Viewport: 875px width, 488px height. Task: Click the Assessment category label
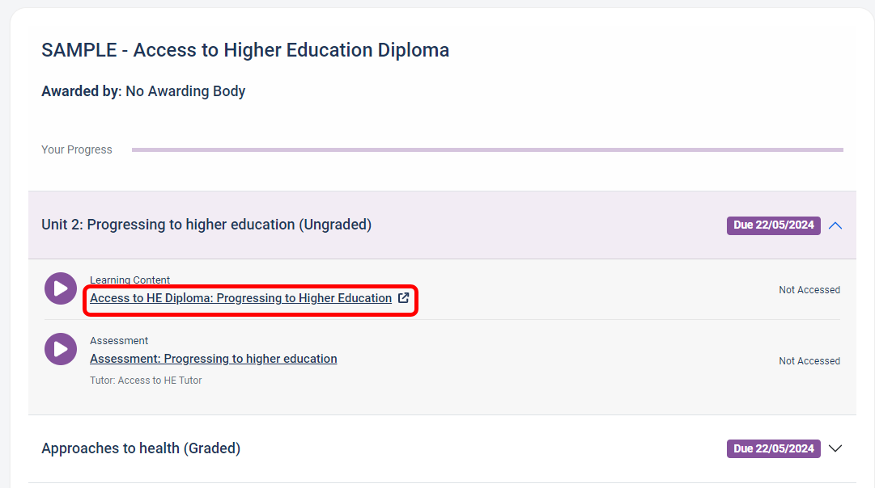point(119,340)
